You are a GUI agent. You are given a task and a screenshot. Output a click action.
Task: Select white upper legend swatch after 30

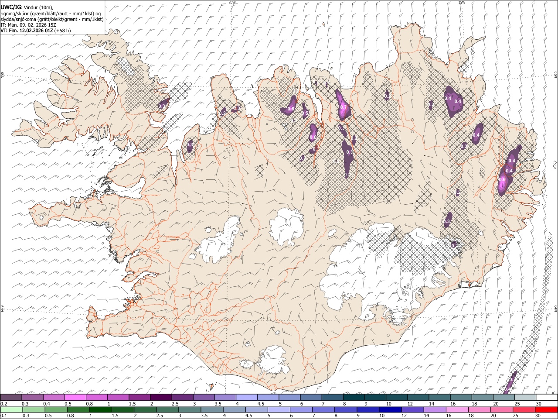point(547,397)
